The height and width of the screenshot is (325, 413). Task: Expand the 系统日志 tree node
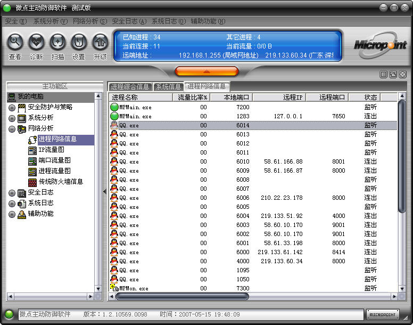tap(12, 204)
